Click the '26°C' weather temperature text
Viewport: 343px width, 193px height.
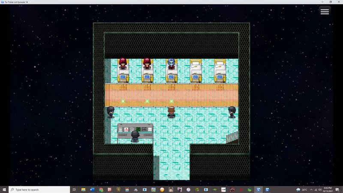[x=304, y=190]
